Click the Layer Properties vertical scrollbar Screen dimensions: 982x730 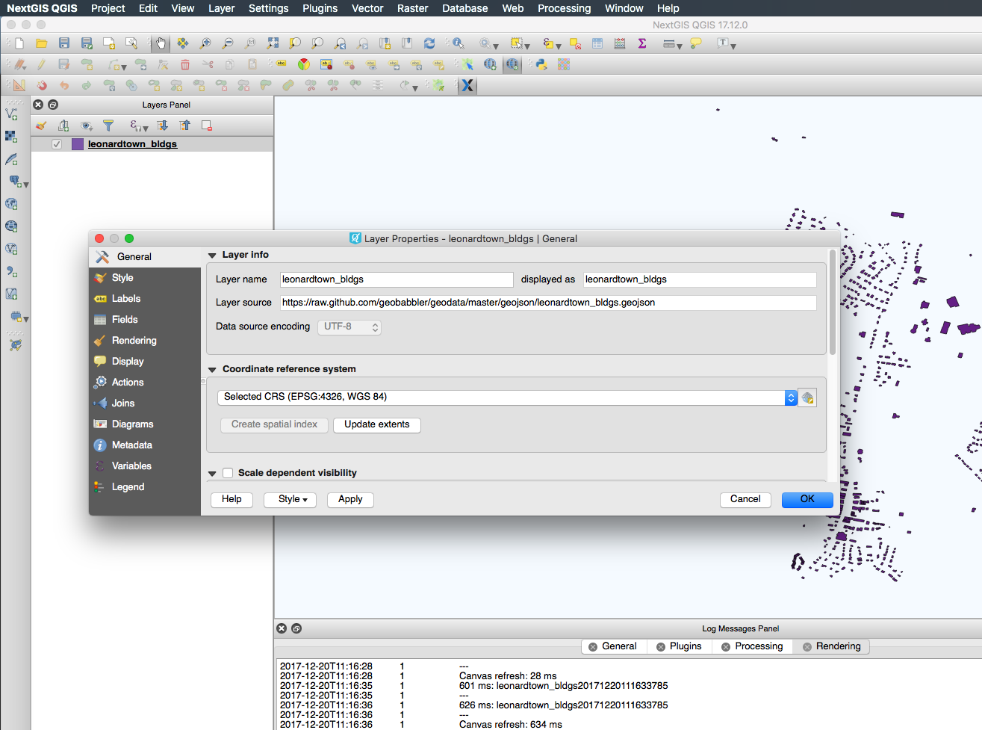[x=833, y=303]
